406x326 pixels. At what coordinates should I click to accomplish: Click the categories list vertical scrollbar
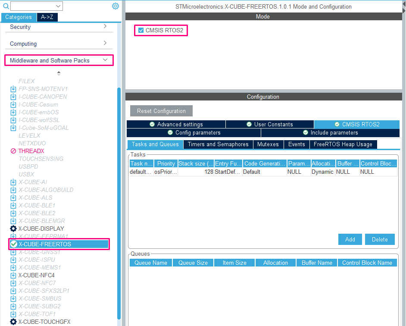(x=119, y=204)
